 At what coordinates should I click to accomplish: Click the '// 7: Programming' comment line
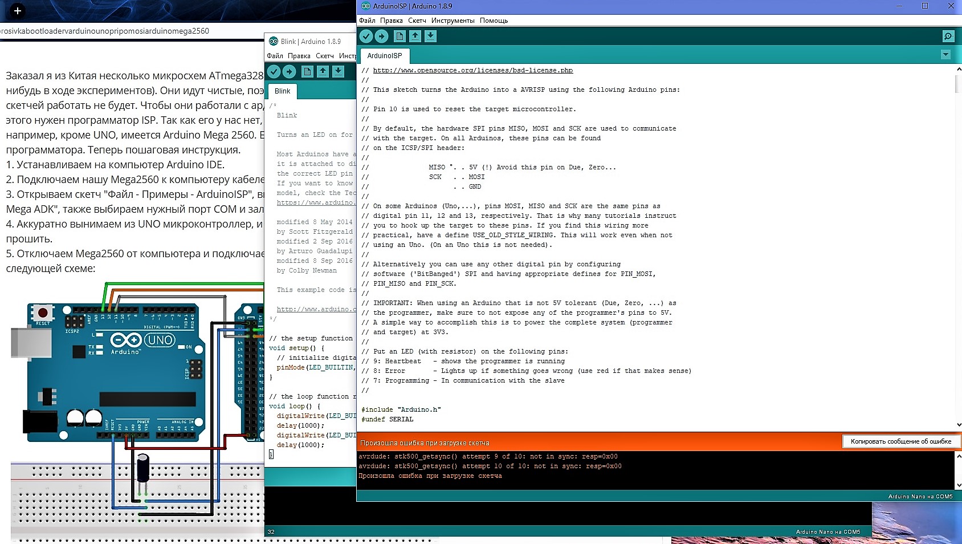point(463,381)
